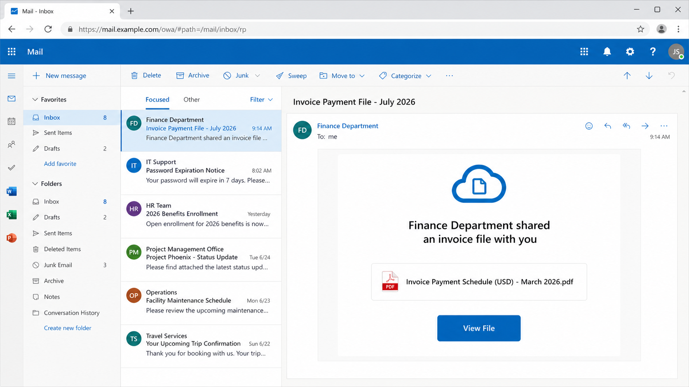Click the browser address bar URL
Image resolution: width=689 pixels, height=387 pixels.
162,29
